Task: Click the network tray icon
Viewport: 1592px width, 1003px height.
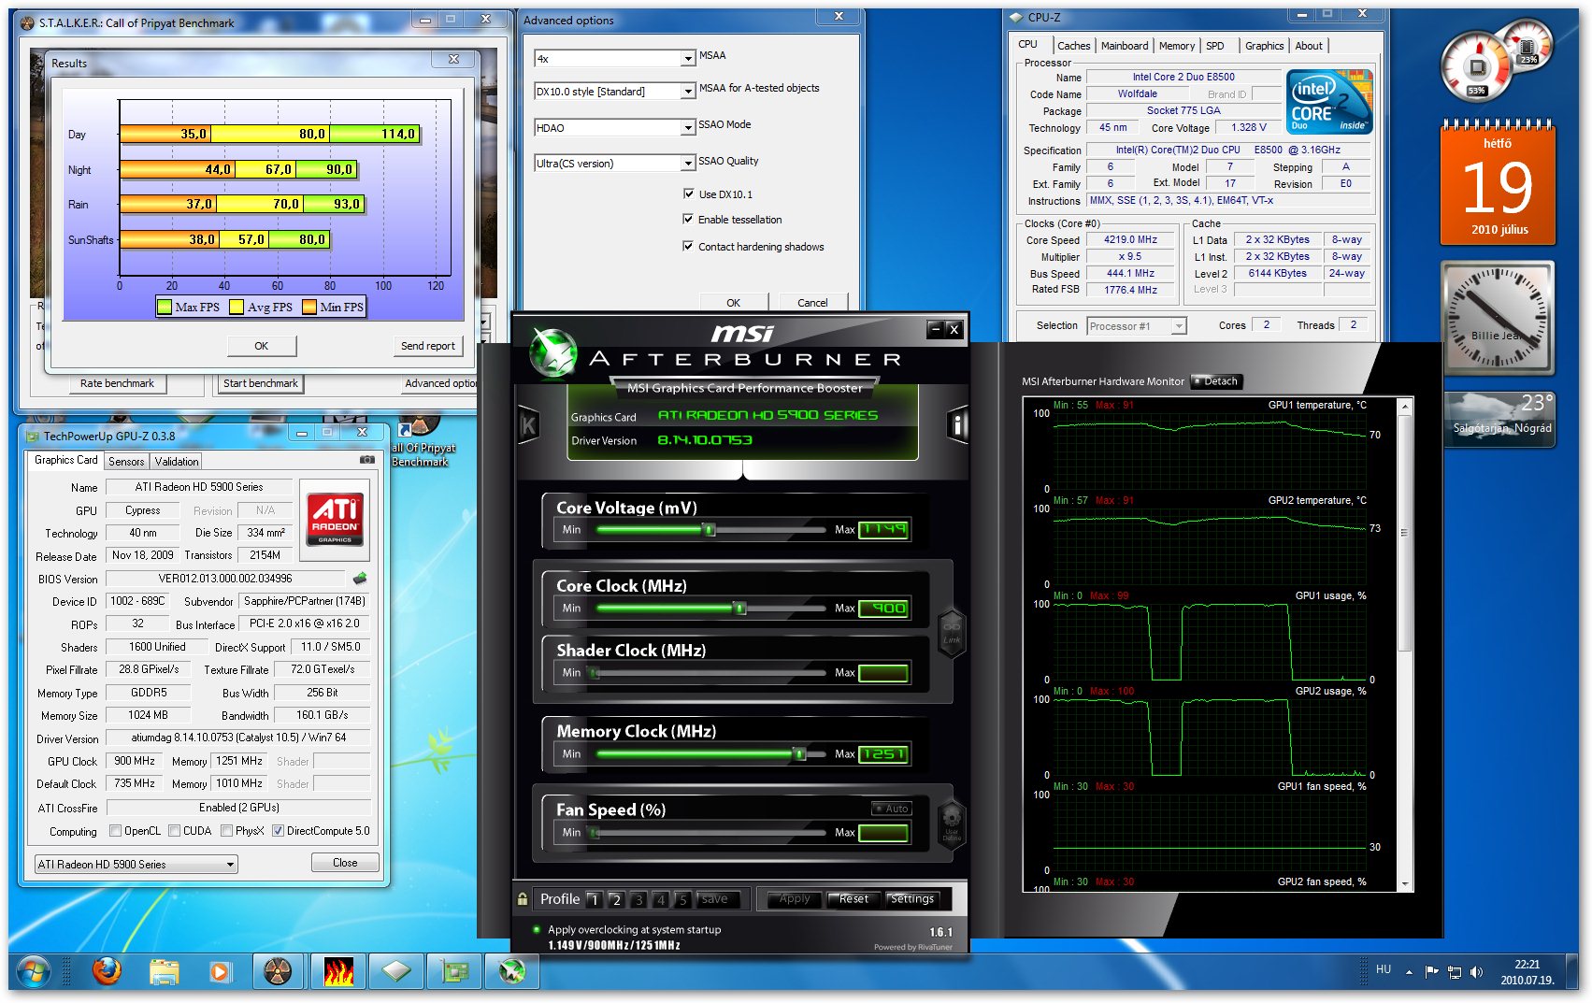Action: pos(1454,972)
